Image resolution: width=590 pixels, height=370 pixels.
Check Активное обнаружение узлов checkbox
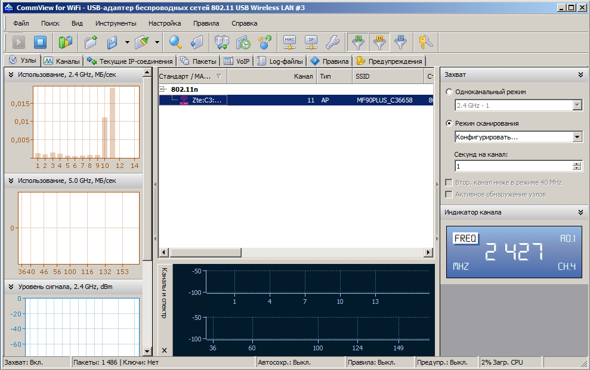click(449, 195)
